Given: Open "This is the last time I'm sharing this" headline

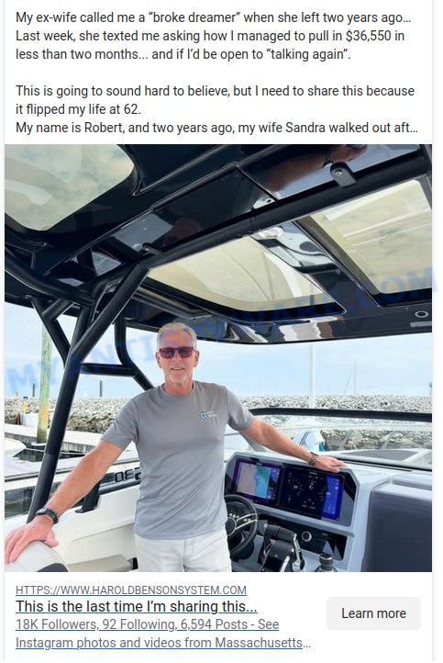Looking at the screenshot, I should (x=137, y=606).
